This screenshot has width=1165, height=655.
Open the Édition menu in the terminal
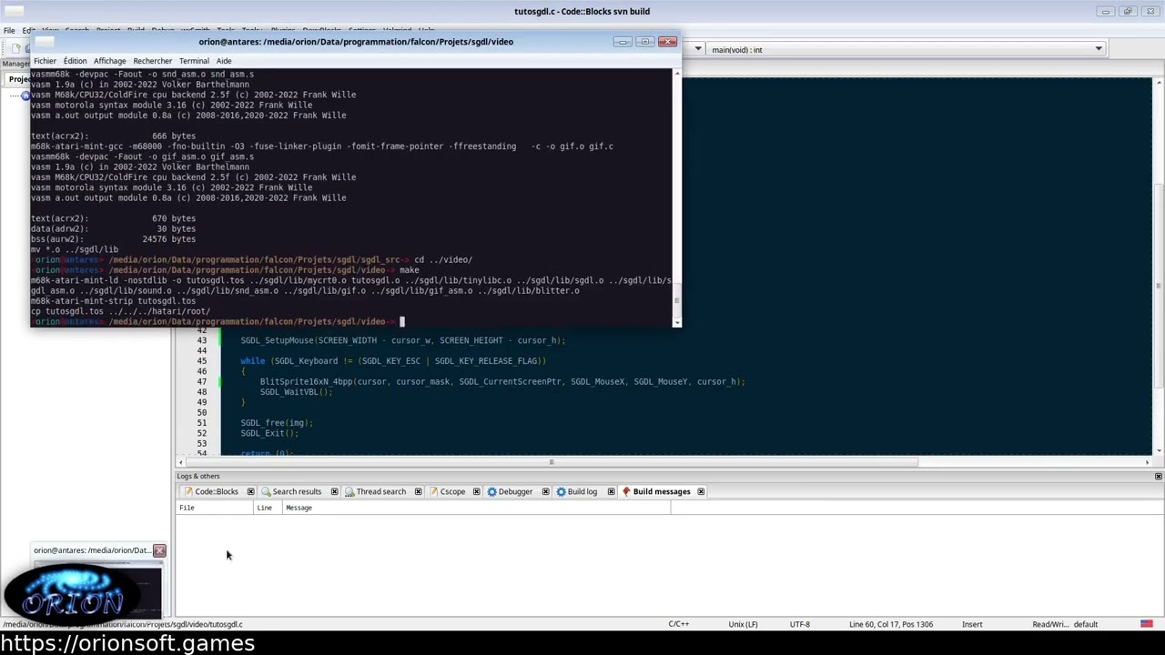point(76,61)
